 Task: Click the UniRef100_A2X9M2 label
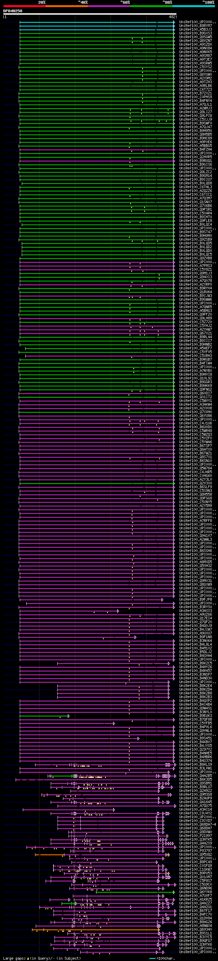click(196, 78)
